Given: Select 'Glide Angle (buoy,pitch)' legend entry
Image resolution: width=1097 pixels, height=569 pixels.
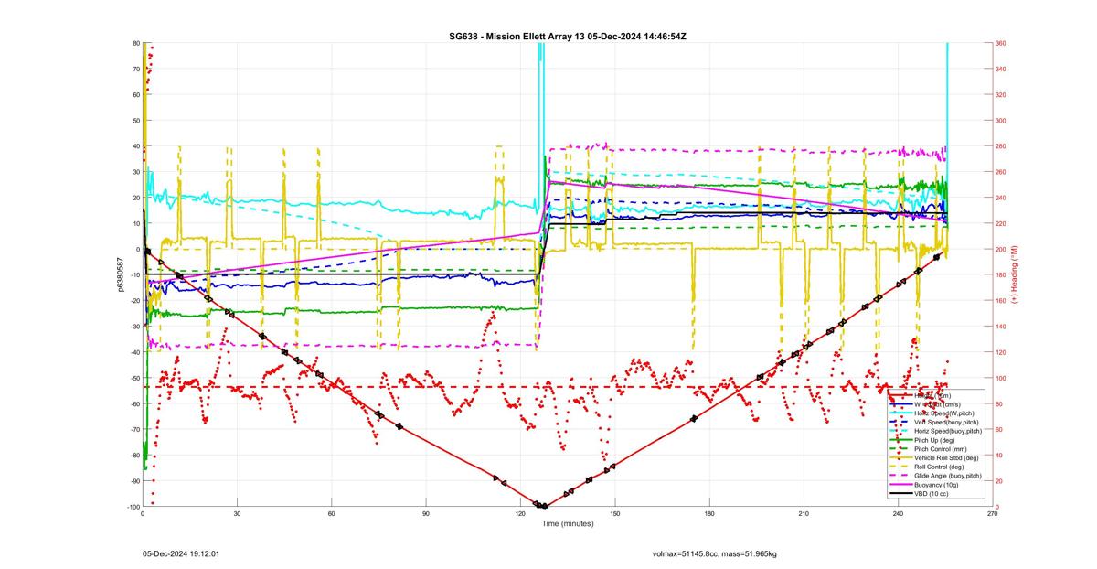Looking at the screenshot, I should click(948, 476).
